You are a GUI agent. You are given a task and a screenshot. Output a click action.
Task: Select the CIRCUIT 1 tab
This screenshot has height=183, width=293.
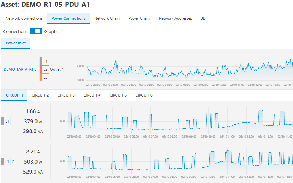click(x=14, y=95)
